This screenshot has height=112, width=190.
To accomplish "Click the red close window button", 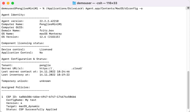I will [x=4, y=3].
